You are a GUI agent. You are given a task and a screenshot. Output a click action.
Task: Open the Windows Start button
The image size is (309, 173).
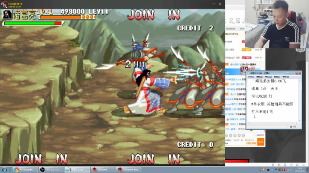4,170
